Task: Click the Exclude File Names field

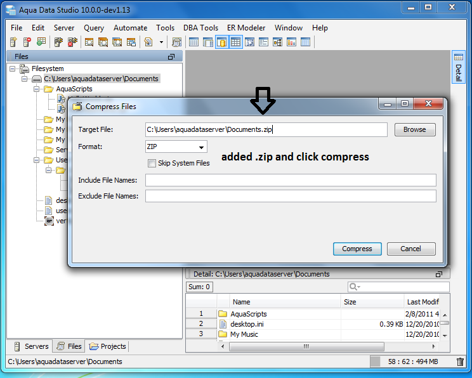Action: pyautogui.click(x=291, y=196)
